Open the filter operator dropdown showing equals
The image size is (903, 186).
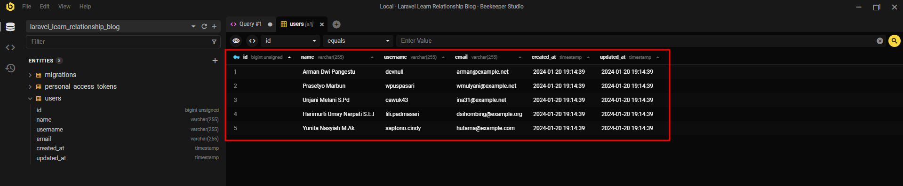pyautogui.click(x=358, y=41)
